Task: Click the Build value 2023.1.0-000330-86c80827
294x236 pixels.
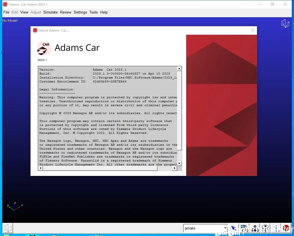Action: point(116,74)
